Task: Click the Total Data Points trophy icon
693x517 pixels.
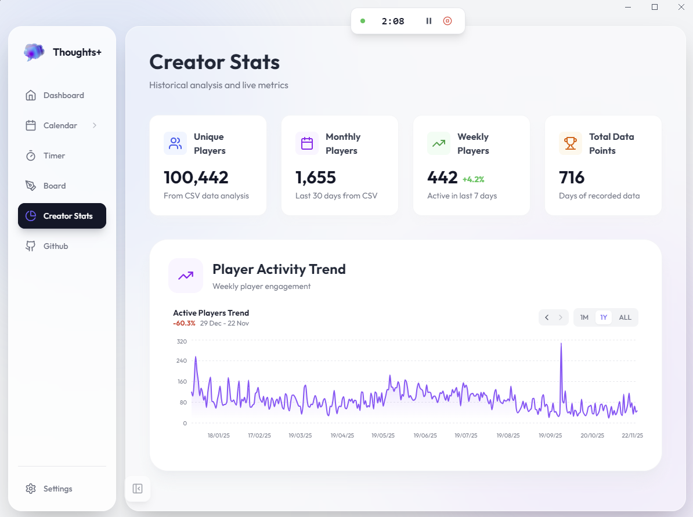Action: [570, 143]
